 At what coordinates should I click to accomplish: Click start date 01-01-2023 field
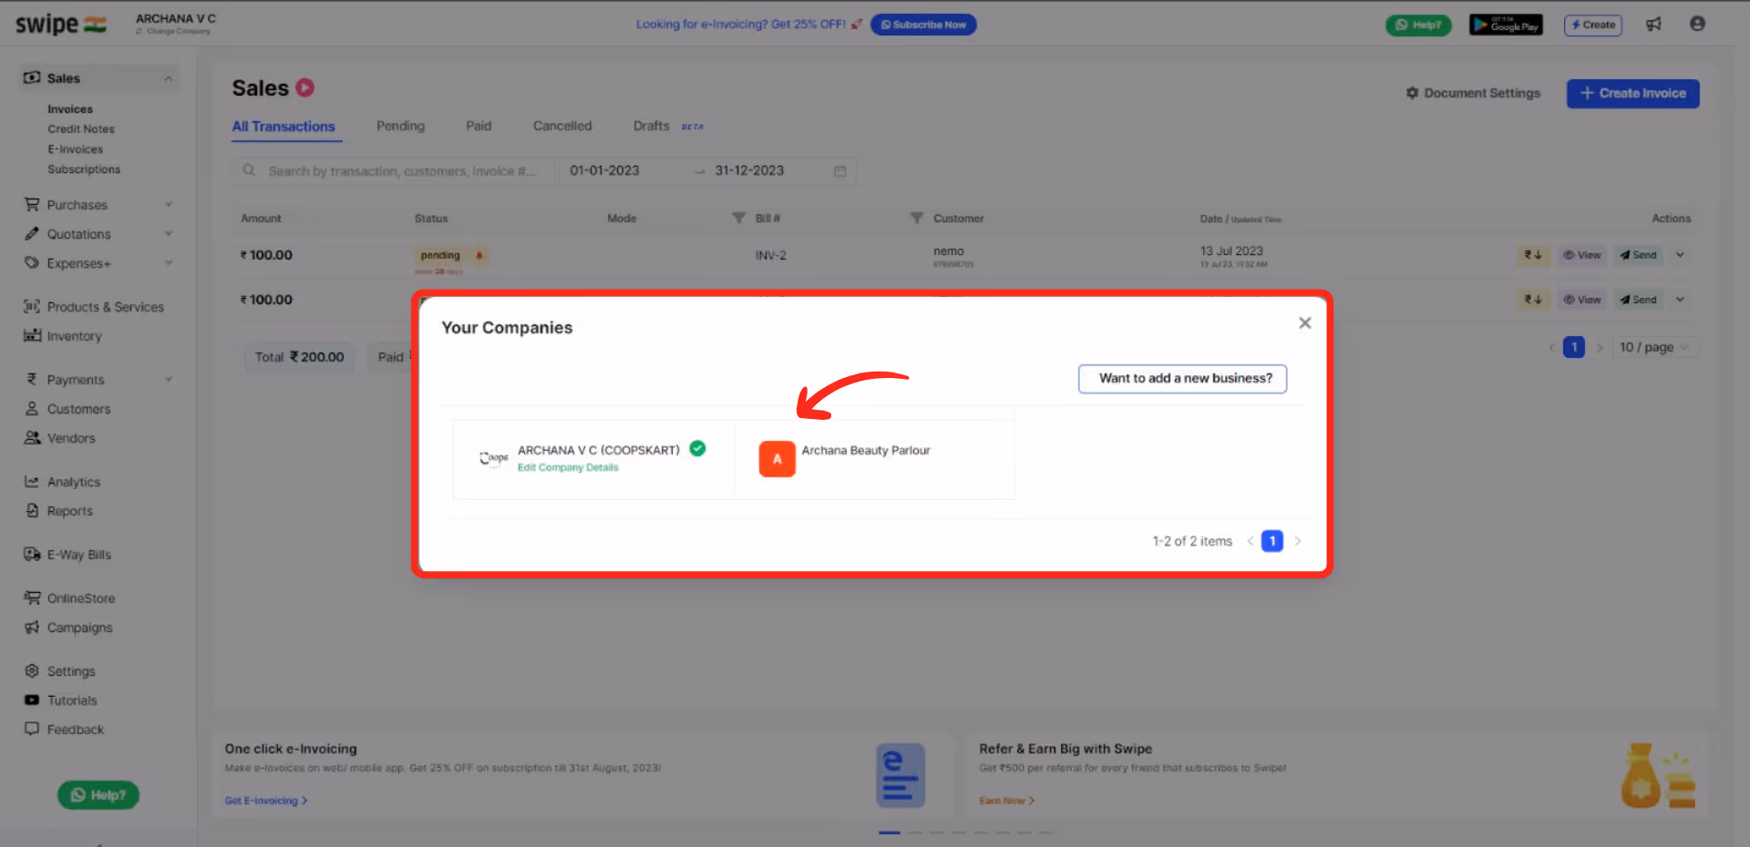point(604,170)
